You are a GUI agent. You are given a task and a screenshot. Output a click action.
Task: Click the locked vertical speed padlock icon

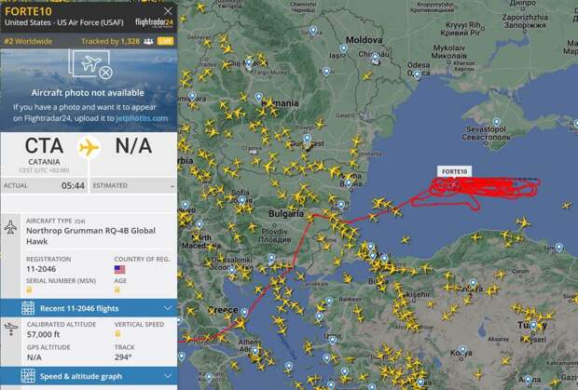117,334
